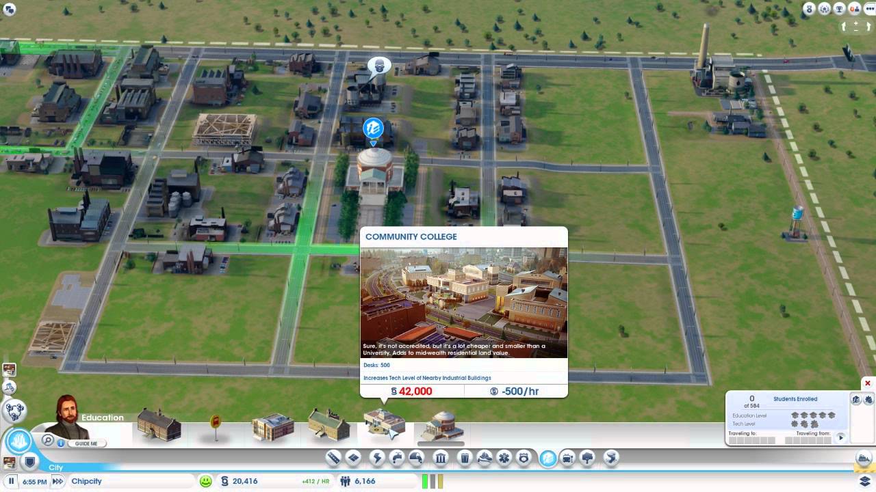Open the glowing city view button
The width and height of the screenshot is (876, 492).
[18, 441]
